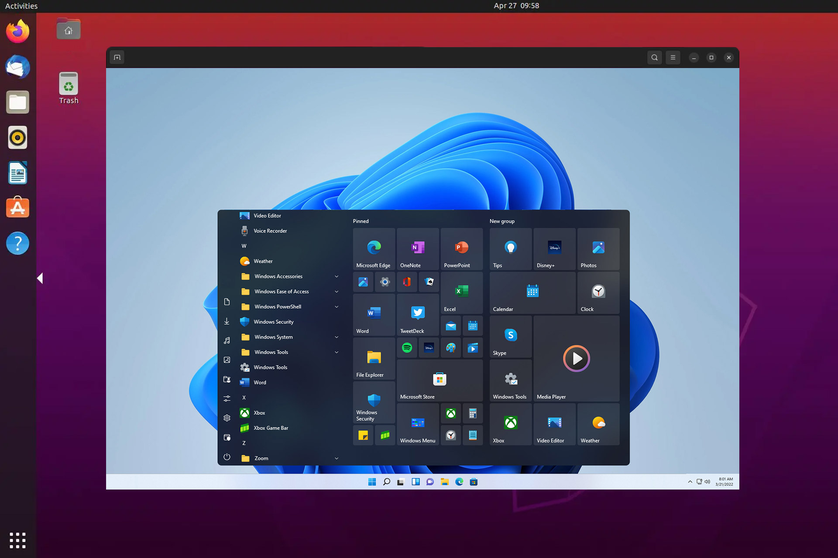This screenshot has width=838, height=558.
Task: Open the Windows Menu tile
Action: (x=418, y=424)
